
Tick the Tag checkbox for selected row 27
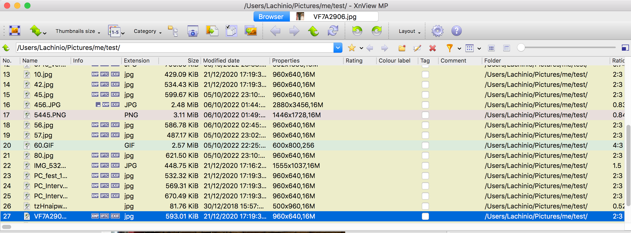(x=425, y=216)
